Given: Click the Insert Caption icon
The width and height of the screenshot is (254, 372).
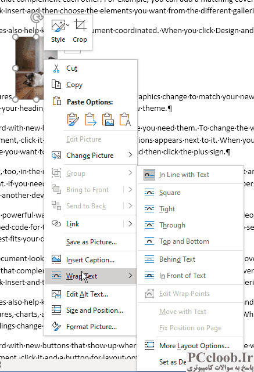Looking at the screenshot, I should click(56, 259).
